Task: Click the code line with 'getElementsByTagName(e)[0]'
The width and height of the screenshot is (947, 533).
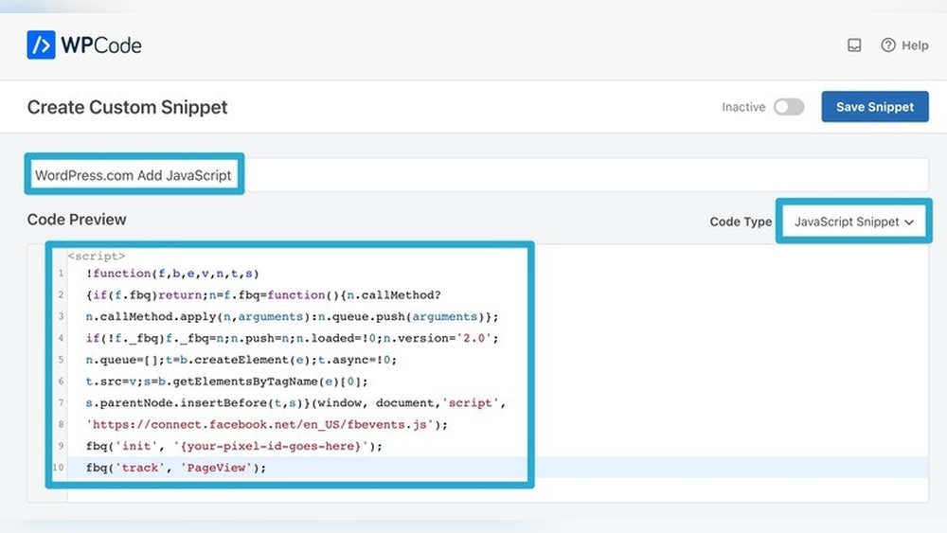Action: tap(226, 382)
